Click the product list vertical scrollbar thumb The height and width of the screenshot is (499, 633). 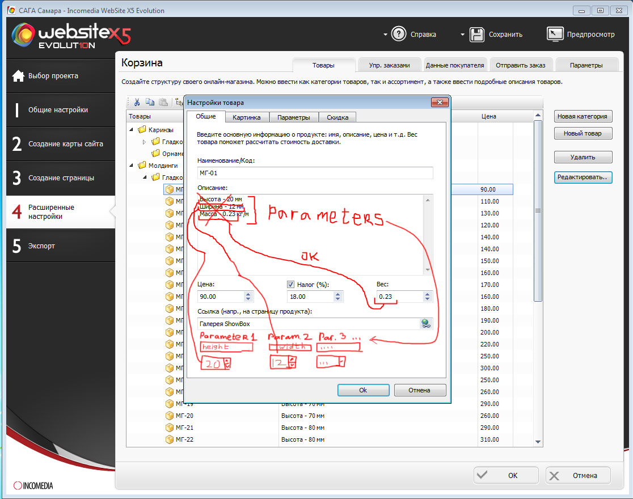pyautogui.click(x=538, y=211)
